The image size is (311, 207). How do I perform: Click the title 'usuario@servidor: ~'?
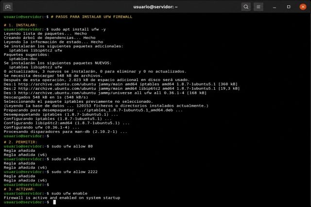(x=155, y=7)
